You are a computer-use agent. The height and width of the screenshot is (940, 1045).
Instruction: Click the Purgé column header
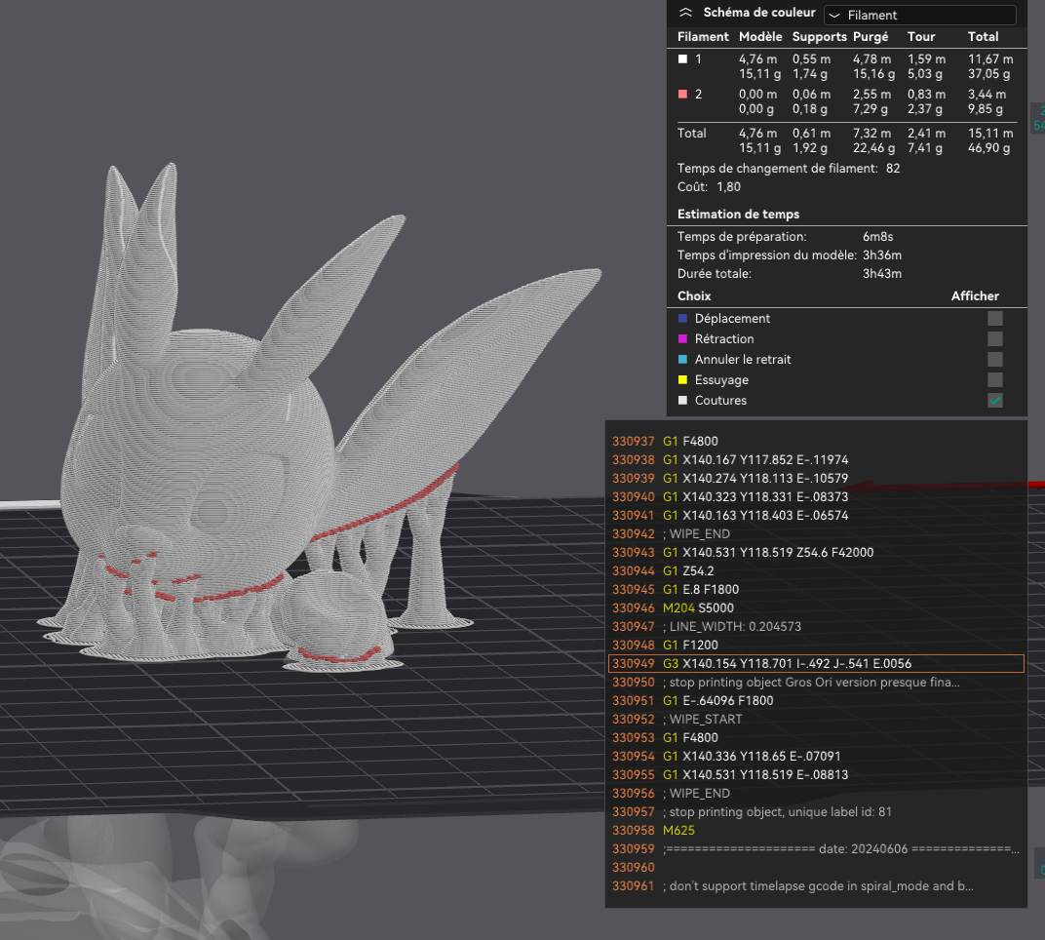pos(871,37)
